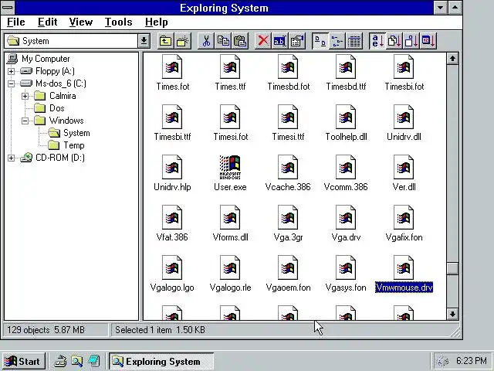
Task: Switch to large icons view
Action: point(320,41)
